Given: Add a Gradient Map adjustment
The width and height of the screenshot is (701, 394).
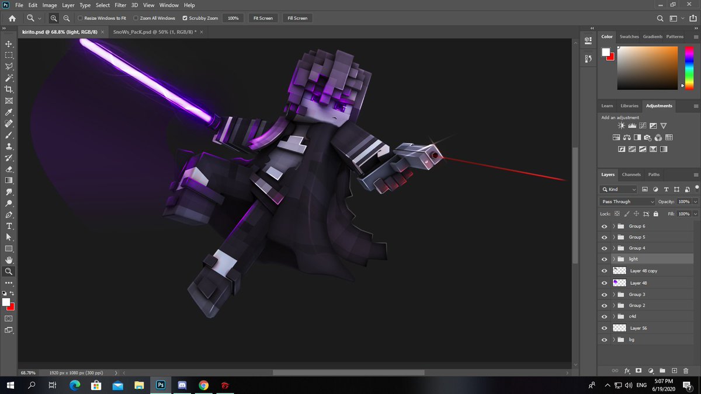Looking at the screenshot, I should pyautogui.click(x=664, y=149).
